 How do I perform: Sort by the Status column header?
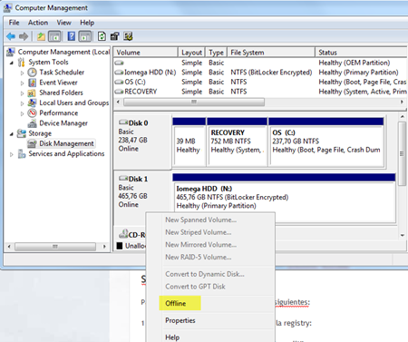coord(361,53)
